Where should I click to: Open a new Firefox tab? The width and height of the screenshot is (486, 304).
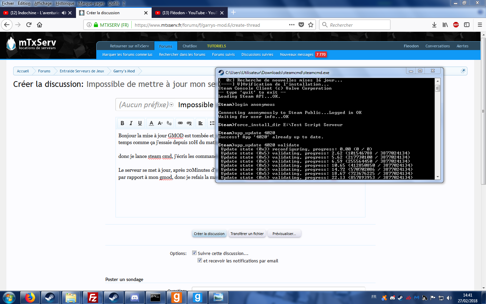tap(233, 13)
